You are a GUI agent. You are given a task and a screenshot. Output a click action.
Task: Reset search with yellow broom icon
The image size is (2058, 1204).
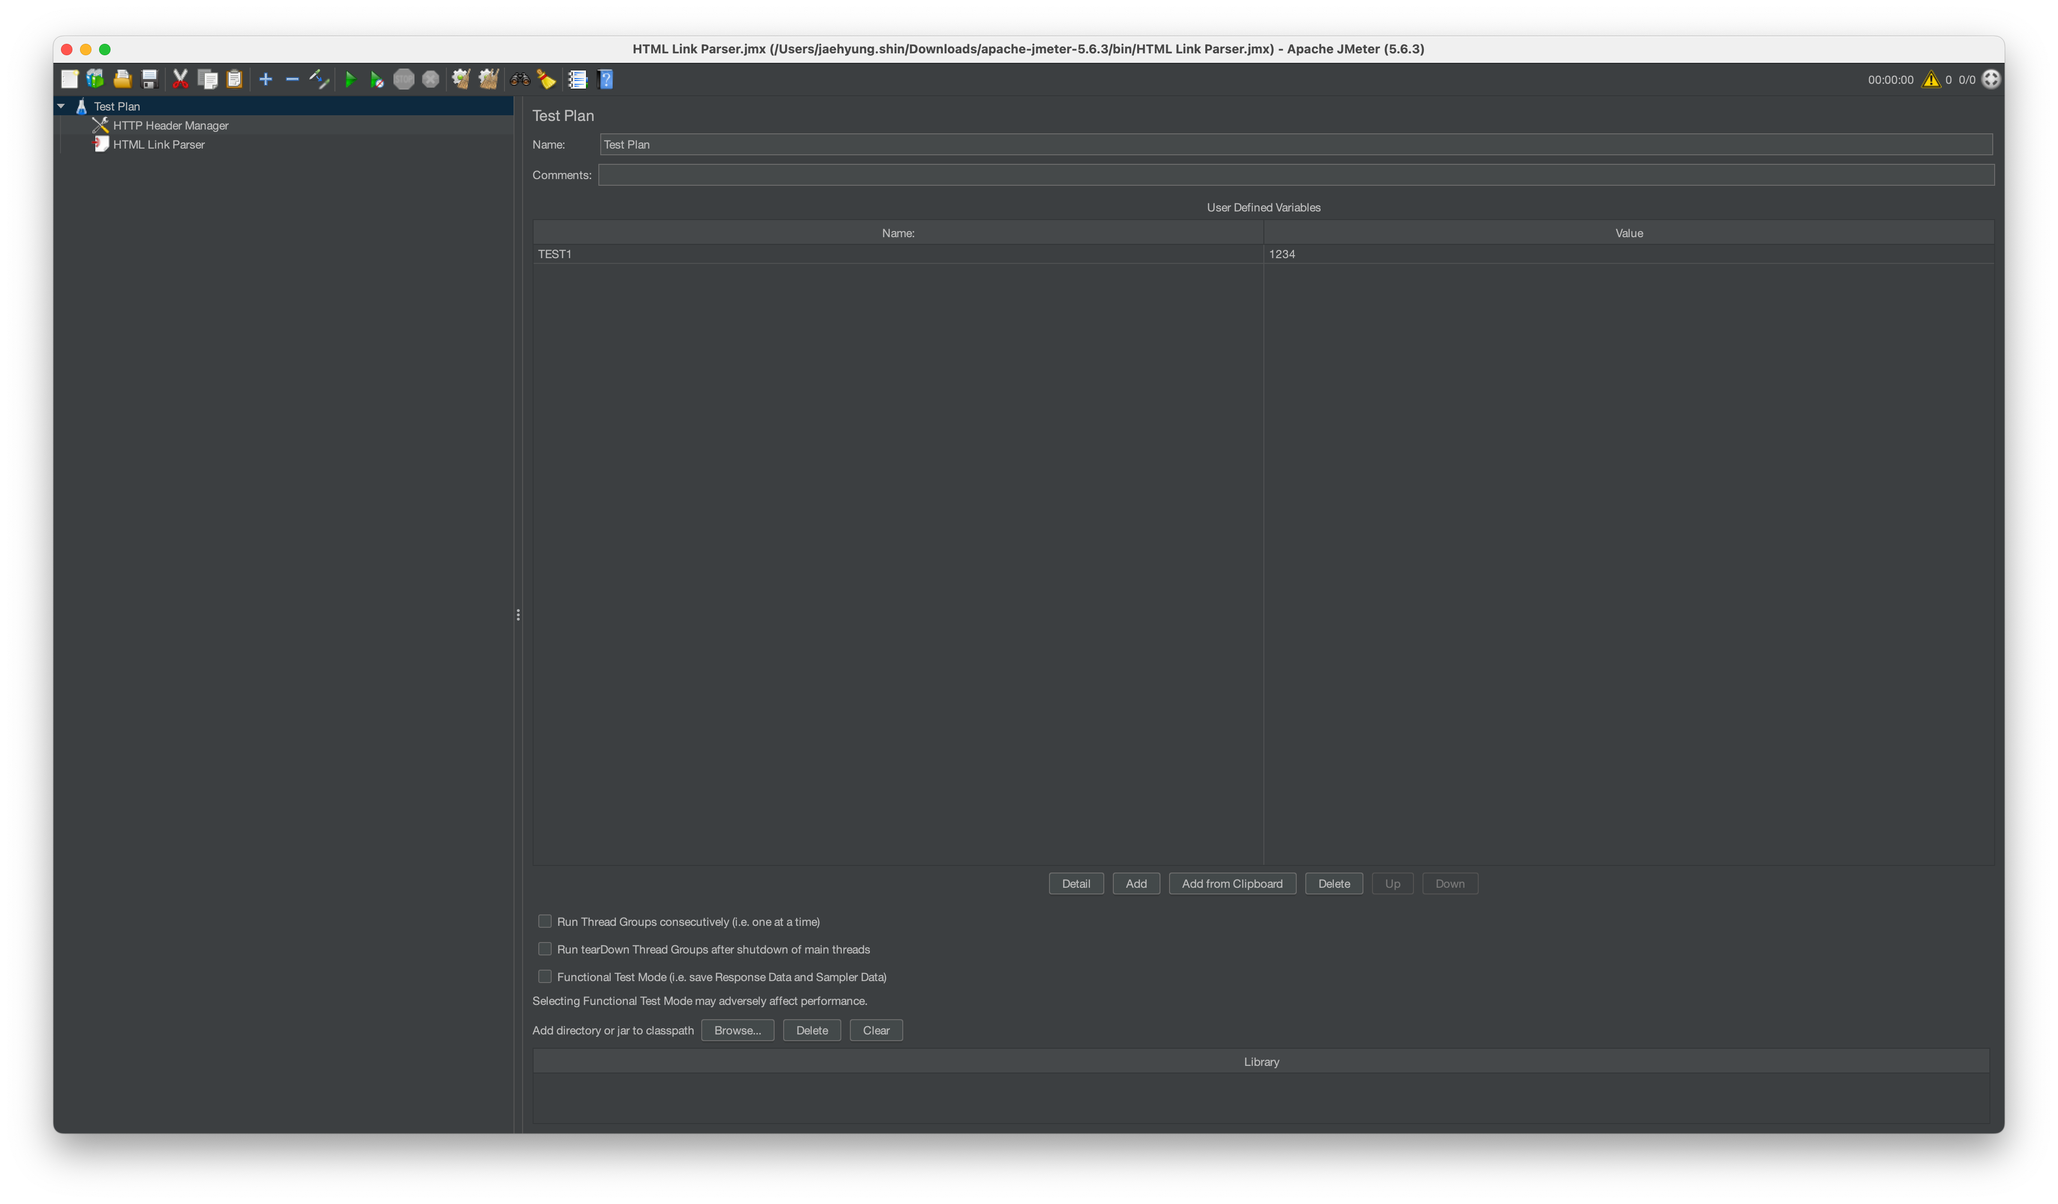(x=546, y=79)
